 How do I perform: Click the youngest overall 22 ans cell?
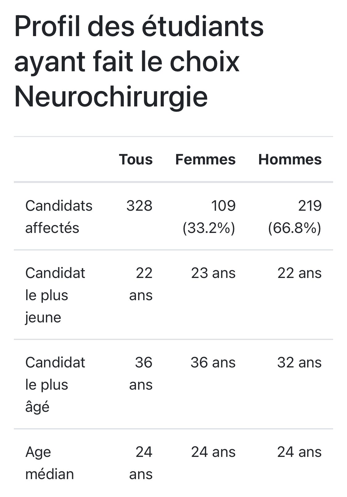(x=141, y=284)
